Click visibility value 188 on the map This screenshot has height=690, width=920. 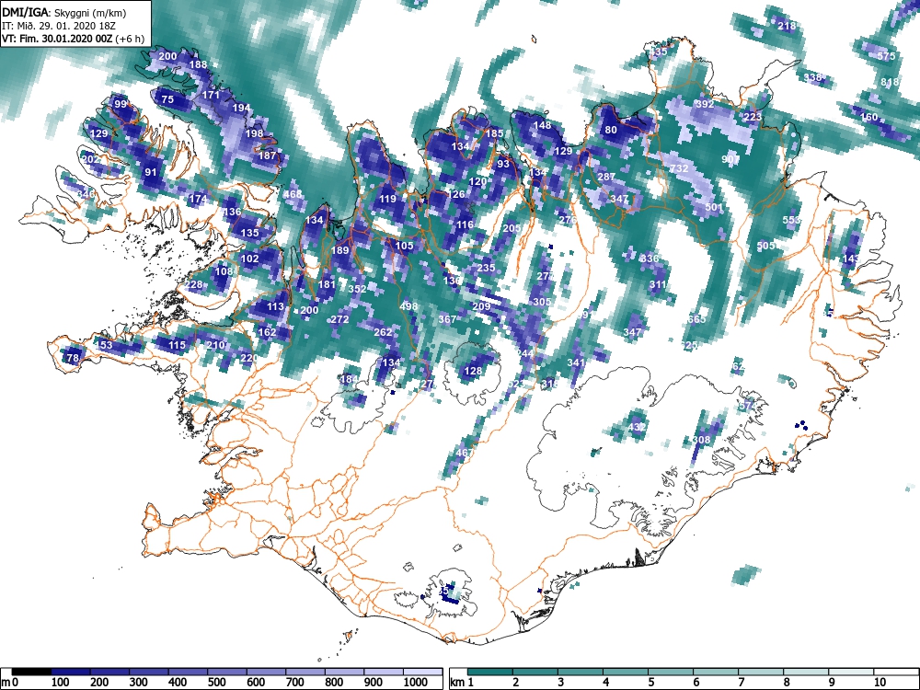[x=199, y=64]
